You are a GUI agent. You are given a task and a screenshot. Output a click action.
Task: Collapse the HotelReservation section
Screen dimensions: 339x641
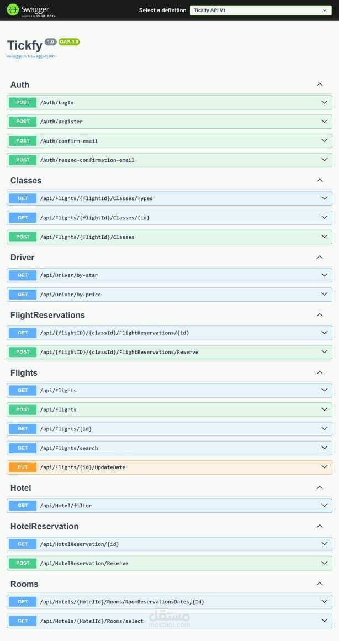tap(320, 526)
